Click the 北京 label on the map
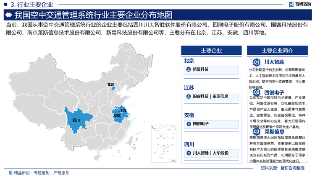 point(111,84)
